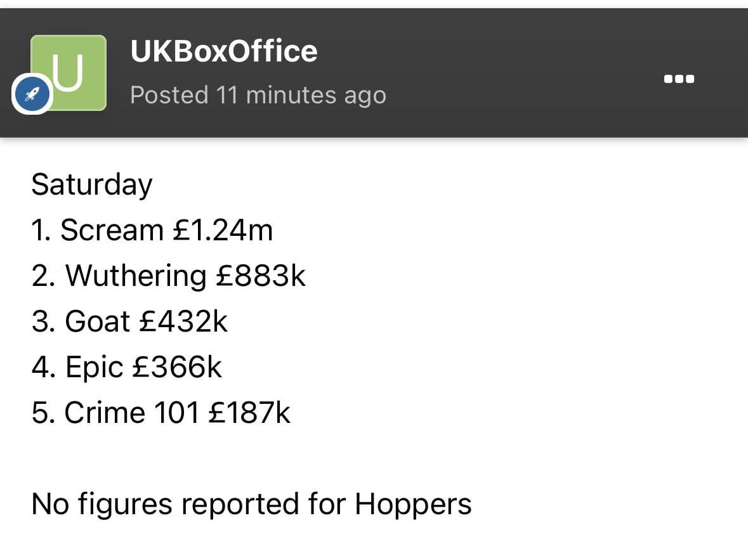Click the "Posted 11 minutes ago" timestamp
The width and height of the screenshot is (748, 544).
click(258, 95)
